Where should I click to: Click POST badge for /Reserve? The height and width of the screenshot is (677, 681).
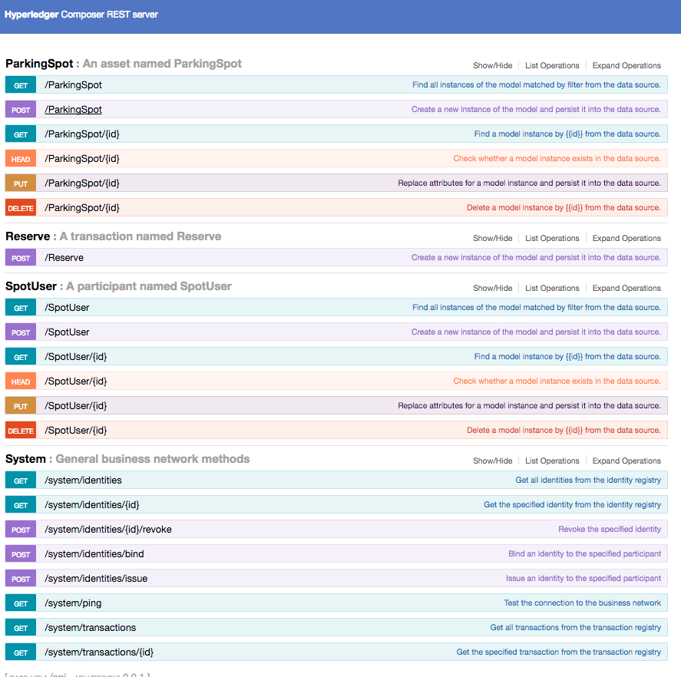21,258
